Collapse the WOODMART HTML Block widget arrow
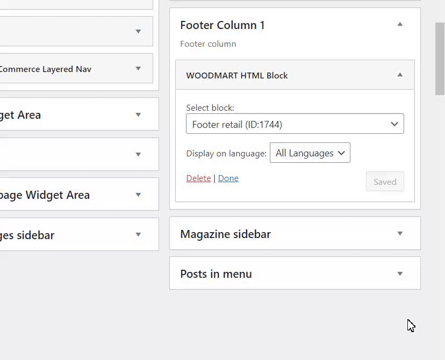 coord(400,75)
